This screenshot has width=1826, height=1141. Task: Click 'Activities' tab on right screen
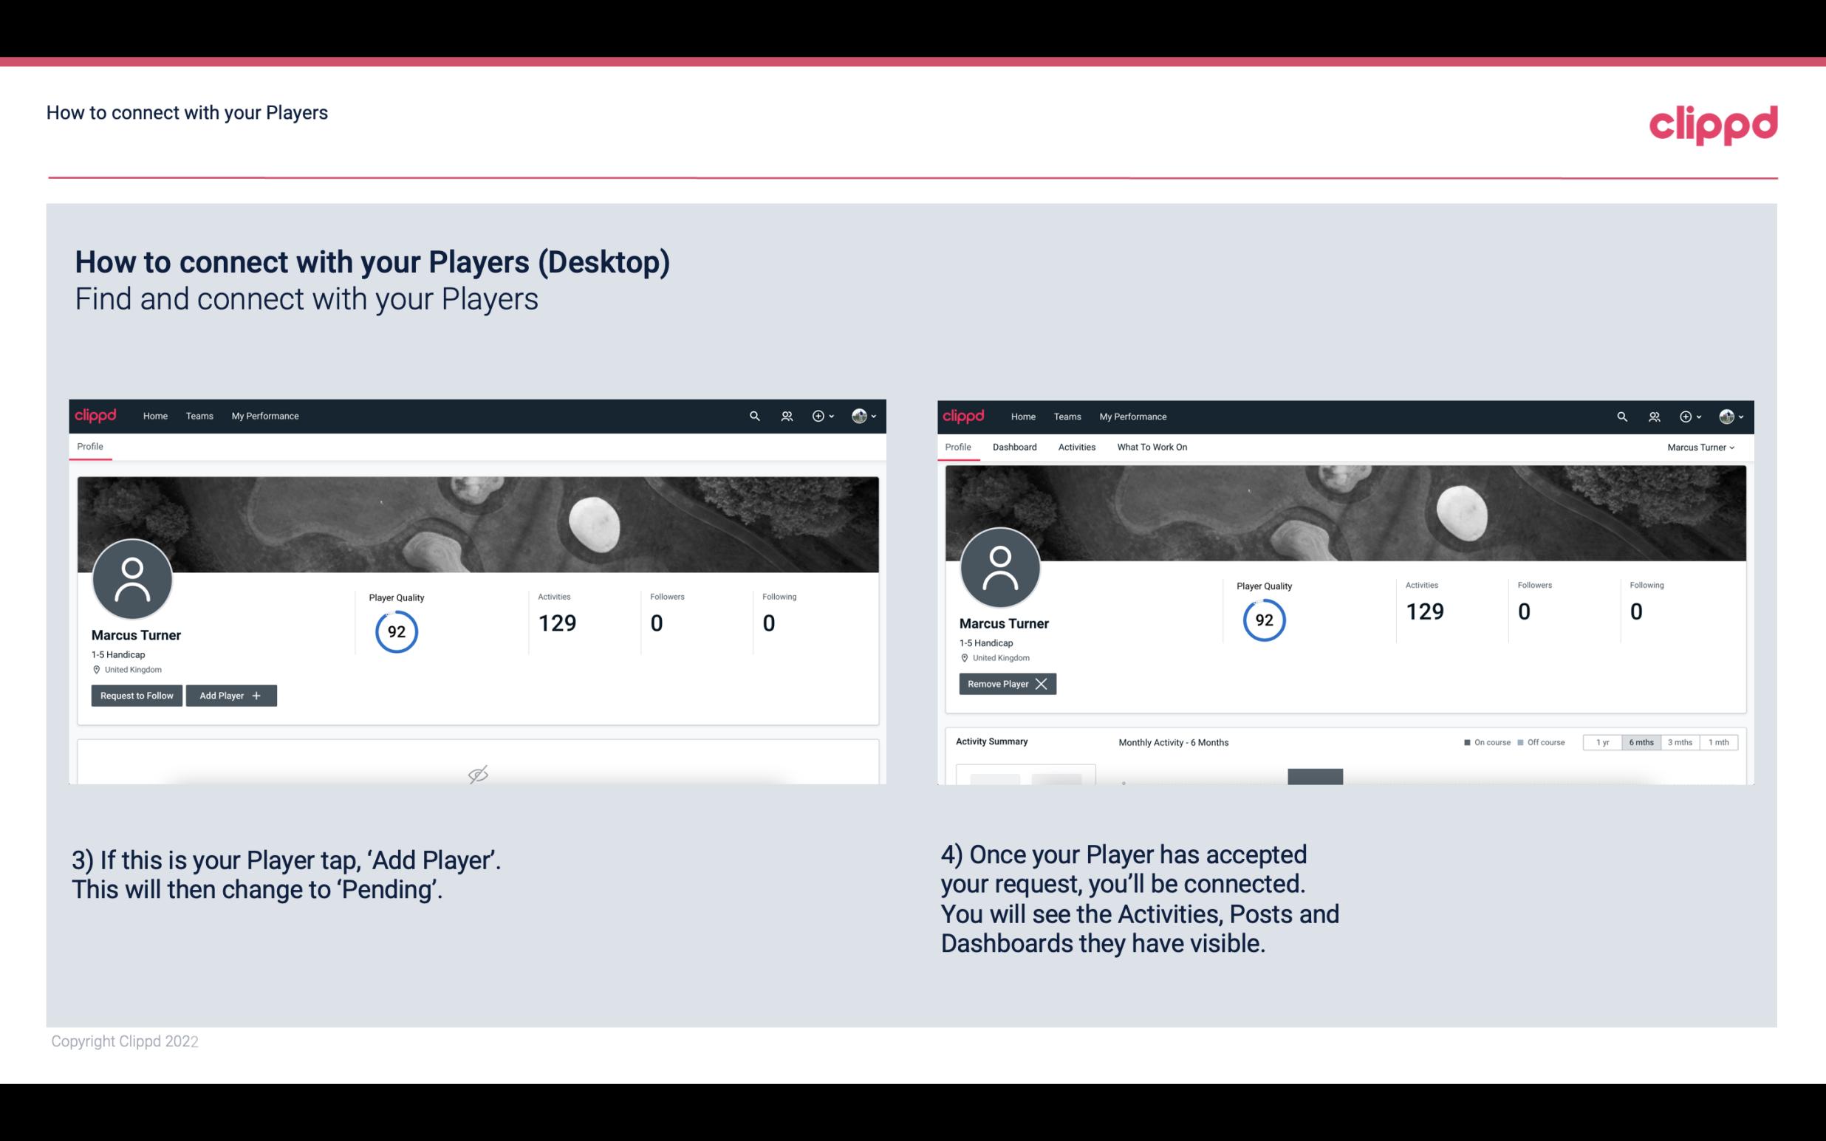[x=1077, y=445]
